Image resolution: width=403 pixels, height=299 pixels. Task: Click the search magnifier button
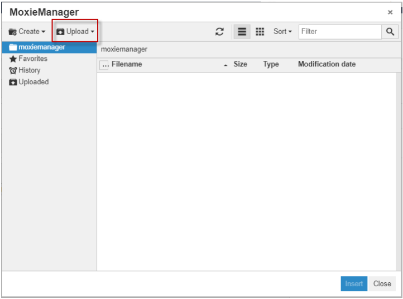pos(390,32)
